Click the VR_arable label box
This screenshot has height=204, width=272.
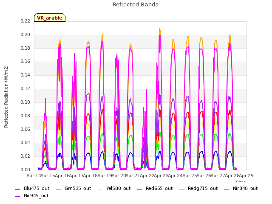pos(50,17)
